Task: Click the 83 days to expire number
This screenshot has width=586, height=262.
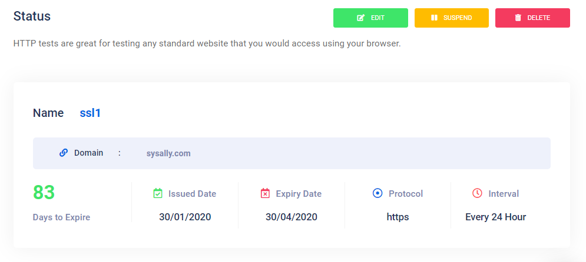Action: click(x=44, y=192)
